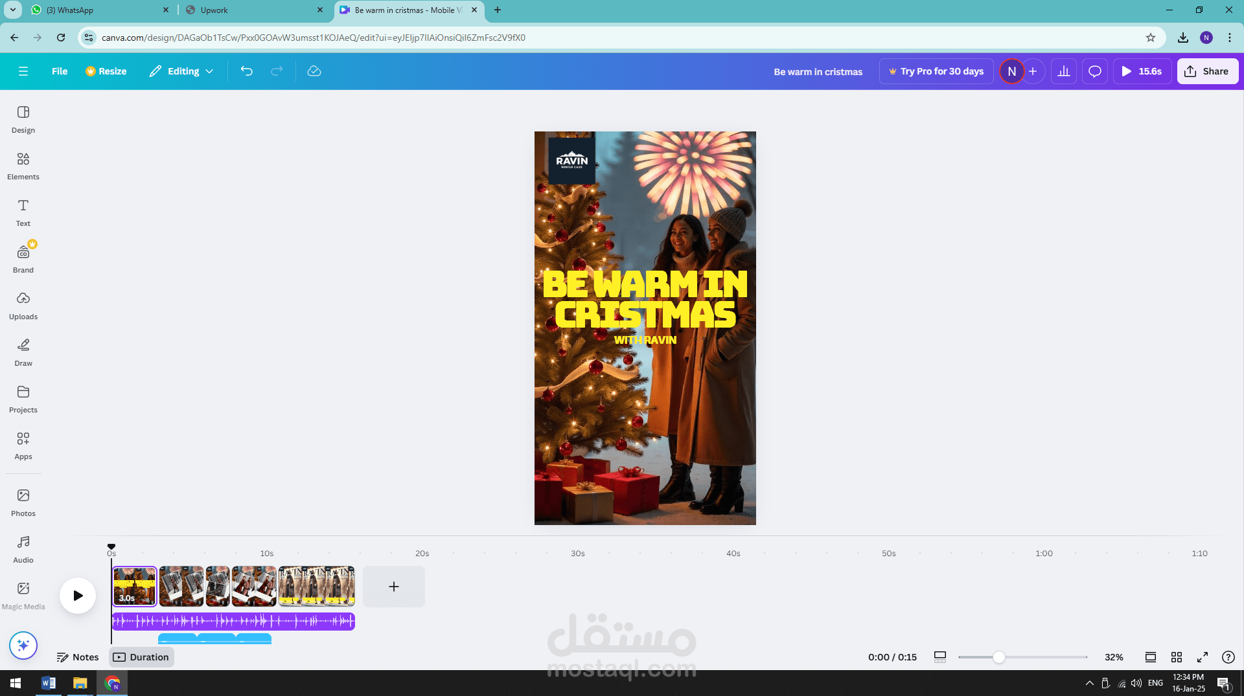Open the Uploads panel
Viewport: 1244px width, 696px height.
click(x=23, y=306)
